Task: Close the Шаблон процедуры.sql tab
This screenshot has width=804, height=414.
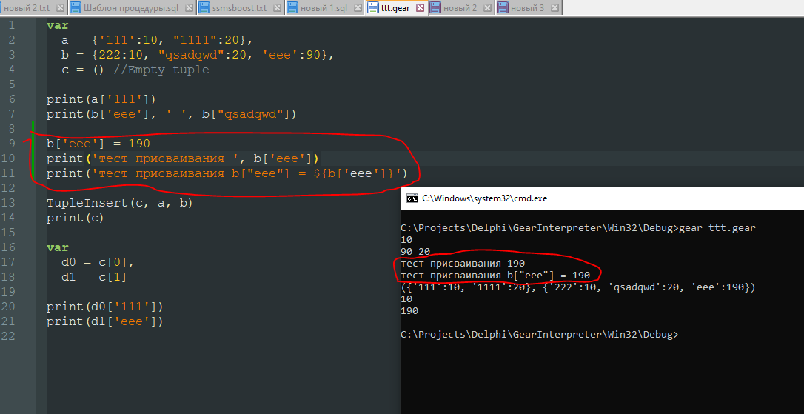Action: [189, 7]
